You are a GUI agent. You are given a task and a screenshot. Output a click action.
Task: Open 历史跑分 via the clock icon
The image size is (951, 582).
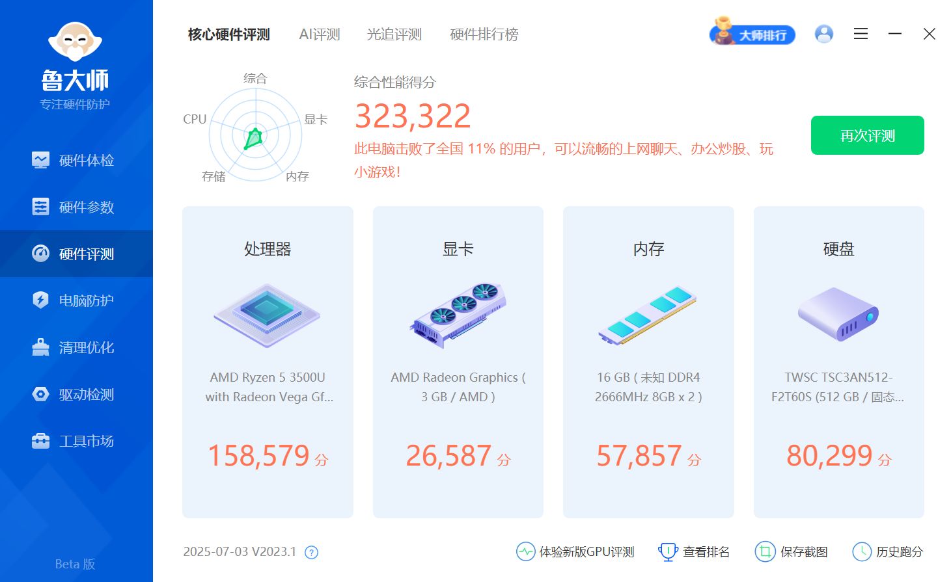tap(862, 551)
